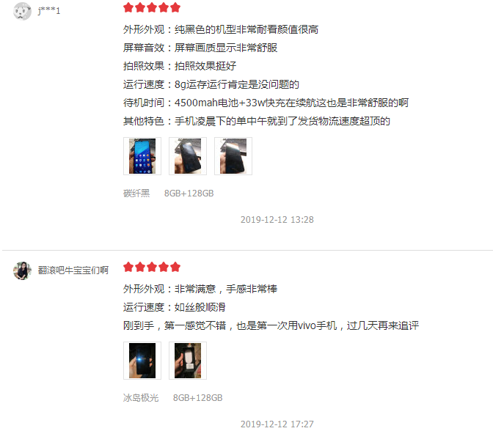Click the 8GB+128GB spec under second review
This screenshot has height=431, width=493.
coord(198,398)
